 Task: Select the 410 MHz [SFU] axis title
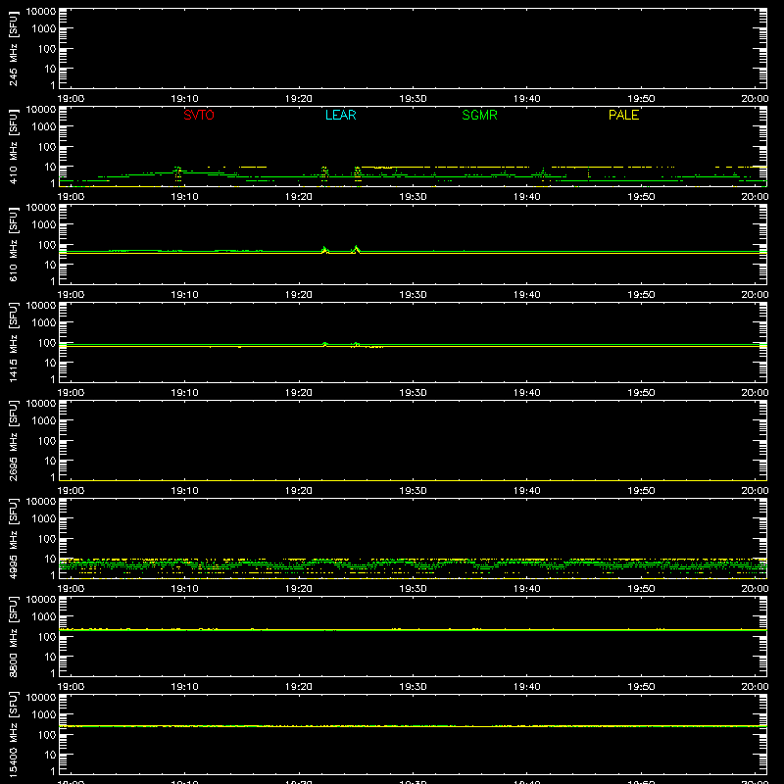pos(13,146)
